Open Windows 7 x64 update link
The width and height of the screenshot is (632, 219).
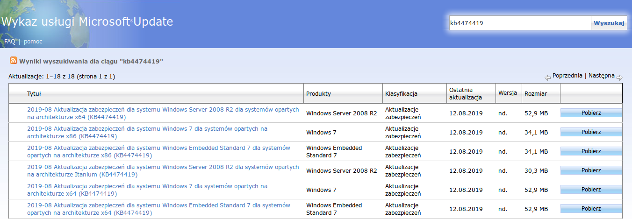147,190
